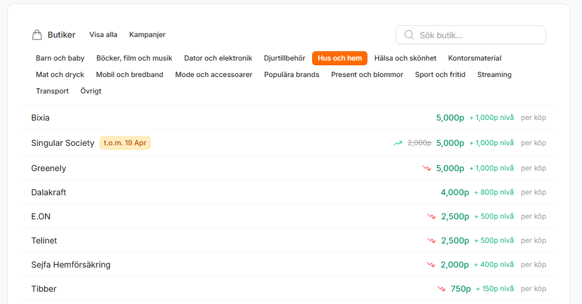The width and height of the screenshot is (582, 304).
Task: Open the Dalakraft store
Action: click(x=289, y=192)
